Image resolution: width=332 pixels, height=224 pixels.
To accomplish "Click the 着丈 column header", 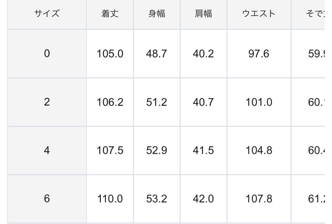I will coord(110,14).
